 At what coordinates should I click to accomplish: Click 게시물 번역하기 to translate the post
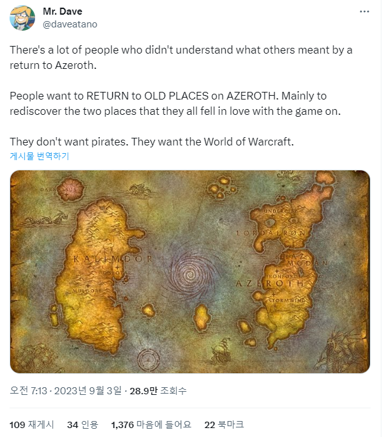pos(40,156)
